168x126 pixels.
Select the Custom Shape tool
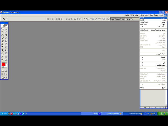point(3,53)
